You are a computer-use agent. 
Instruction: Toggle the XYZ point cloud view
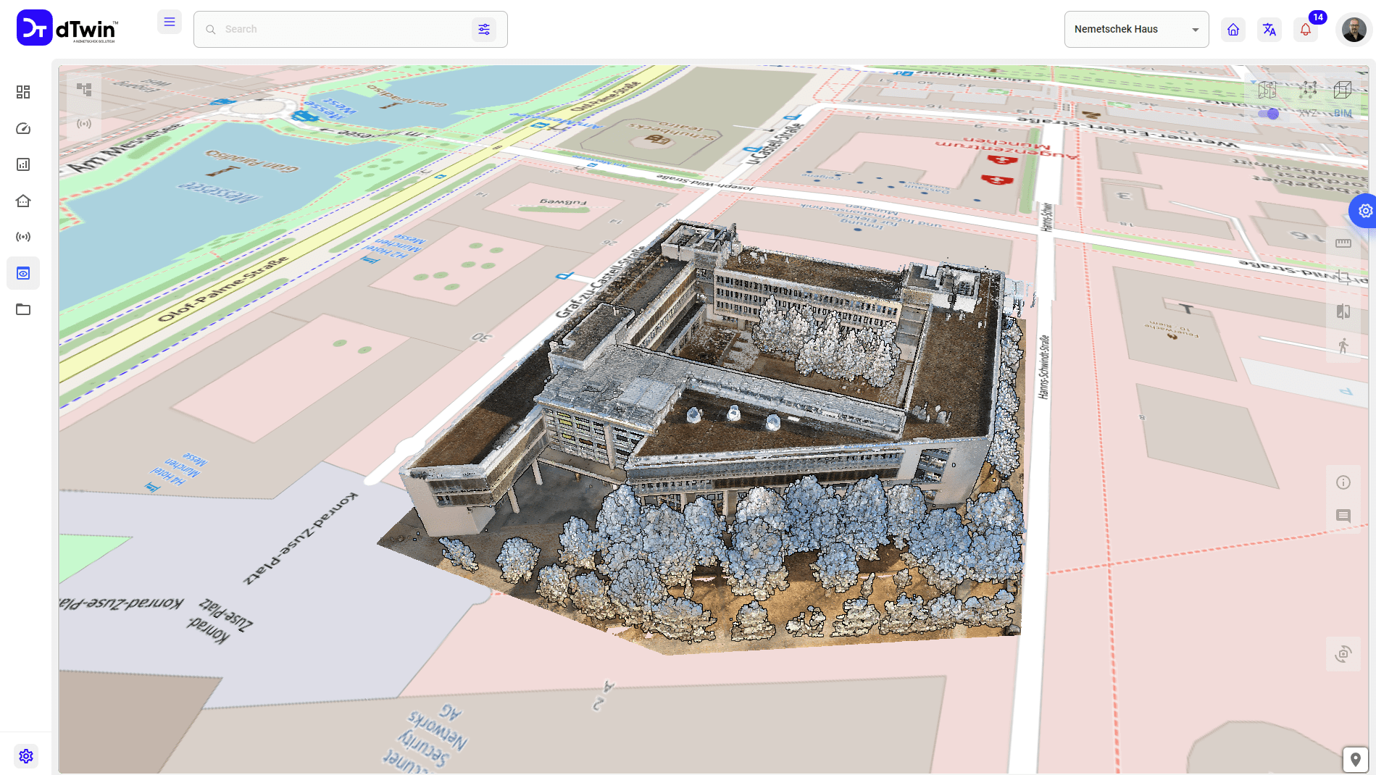(1308, 95)
